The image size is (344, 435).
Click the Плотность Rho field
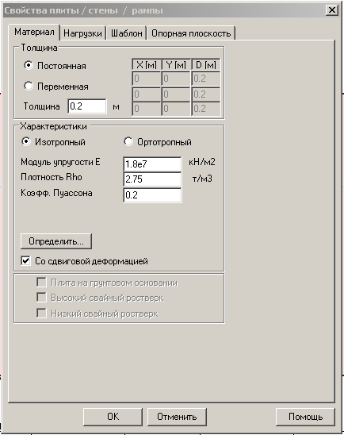(152, 179)
